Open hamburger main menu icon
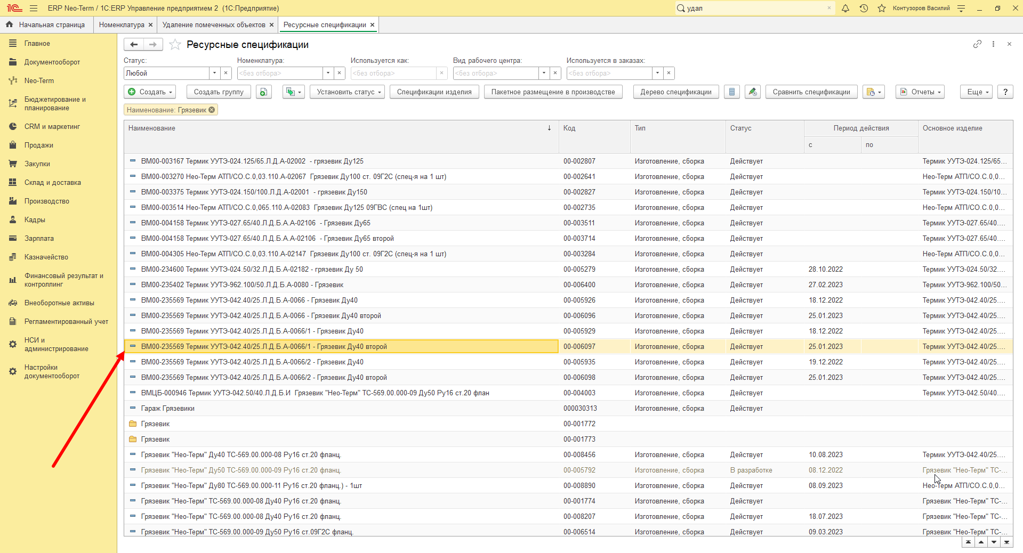The width and height of the screenshot is (1023, 553). [x=34, y=8]
